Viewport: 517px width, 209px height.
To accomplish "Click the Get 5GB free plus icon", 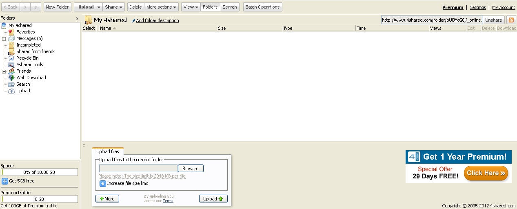I will [5, 181].
